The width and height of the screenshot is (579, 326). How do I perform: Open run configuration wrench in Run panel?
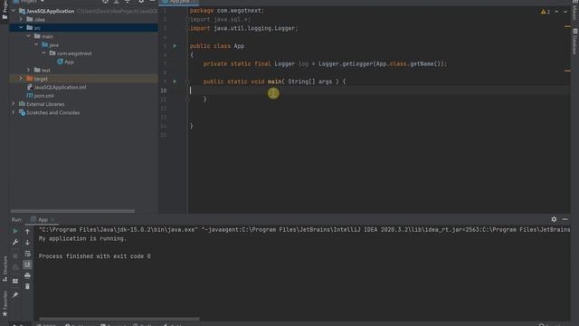(x=15, y=242)
